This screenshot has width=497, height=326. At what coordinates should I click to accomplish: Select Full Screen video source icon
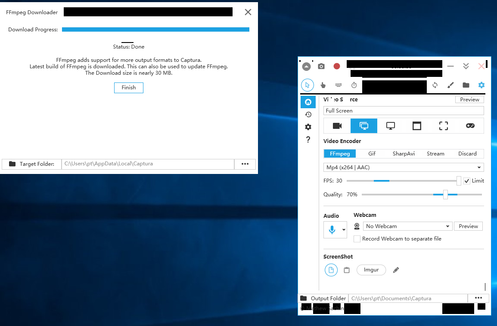tap(363, 126)
